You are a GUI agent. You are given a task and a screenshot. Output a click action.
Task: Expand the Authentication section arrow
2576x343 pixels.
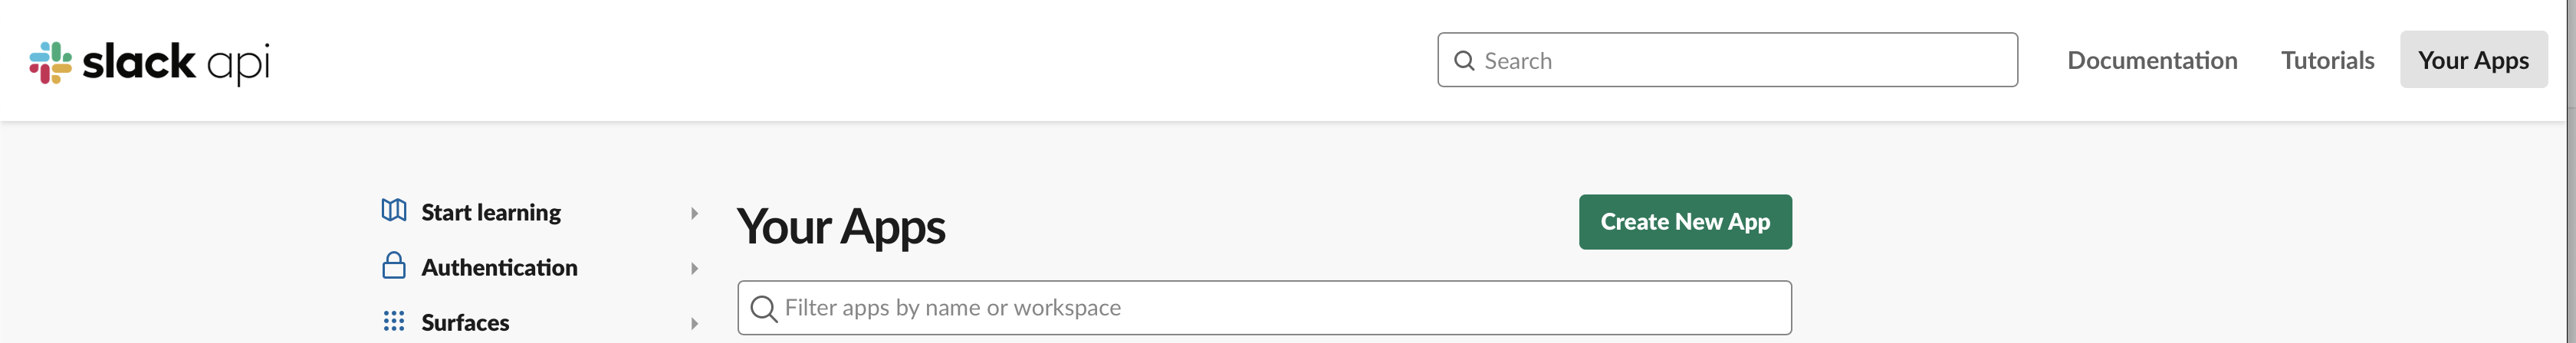pos(694,268)
